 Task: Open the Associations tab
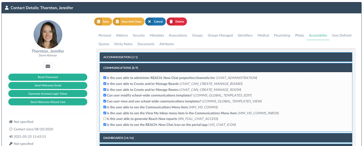178,35
